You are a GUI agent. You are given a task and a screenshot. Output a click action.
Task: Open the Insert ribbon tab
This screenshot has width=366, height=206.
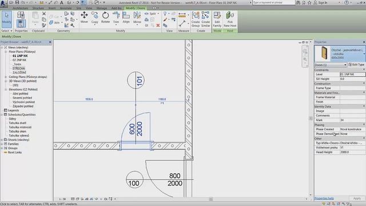pyautogui.click(x=52, y=8)
